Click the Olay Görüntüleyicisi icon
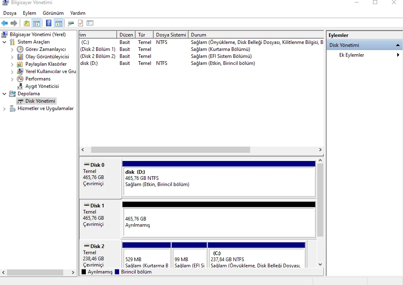Image resolution: width=403 pixels, height=285 pixels. point(20,57)
